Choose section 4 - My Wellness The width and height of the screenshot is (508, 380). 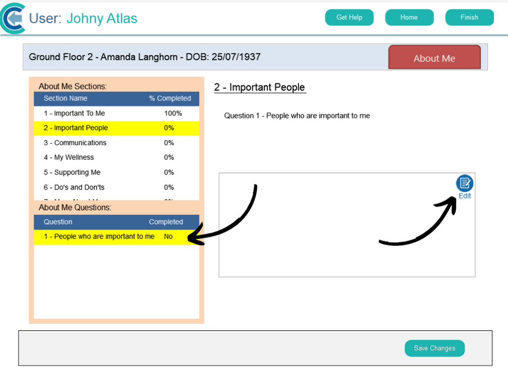pos(69,157)
